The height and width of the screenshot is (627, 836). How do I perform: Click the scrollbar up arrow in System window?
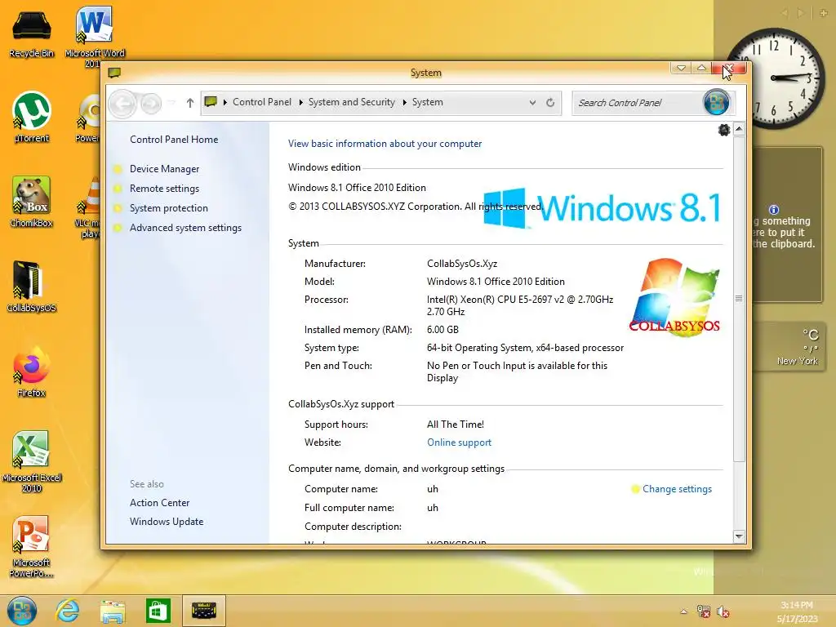point(739,129)
